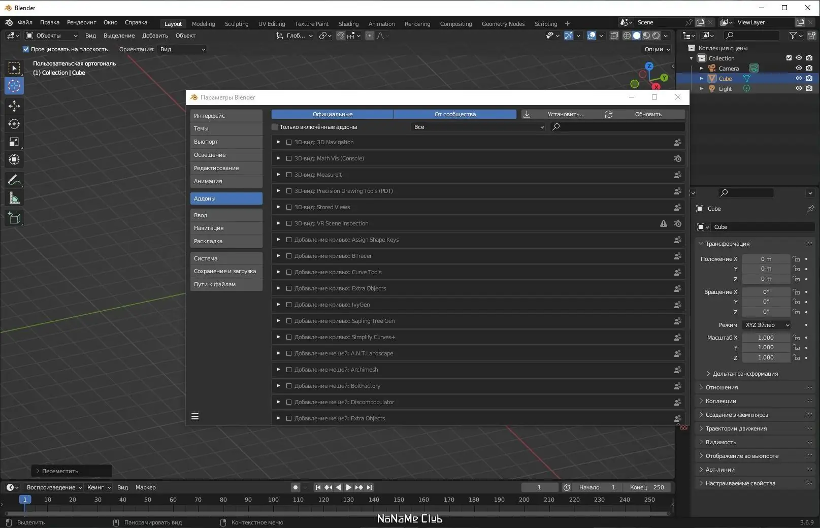Viewport: 820px width, 528px height.
Task: Check the enabled add-ons only checkbox
Action: 275,127
